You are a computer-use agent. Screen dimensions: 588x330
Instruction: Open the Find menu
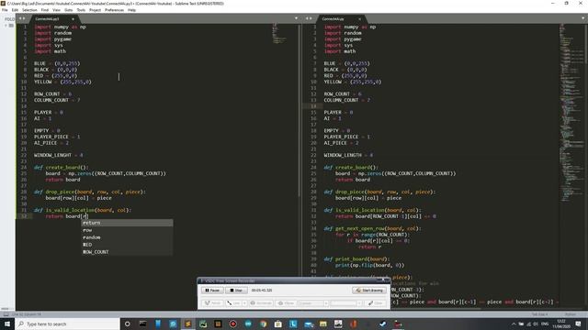pos(45,10)
